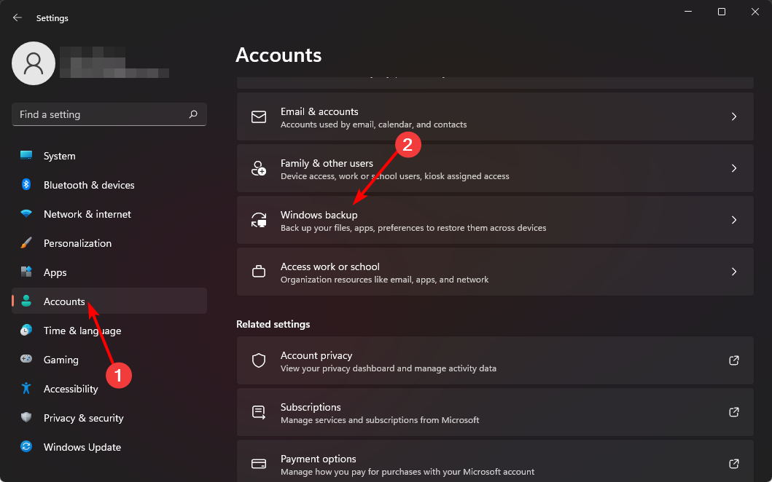
Task: Click the back arrow in Settings header
Action: click(17, 18)
